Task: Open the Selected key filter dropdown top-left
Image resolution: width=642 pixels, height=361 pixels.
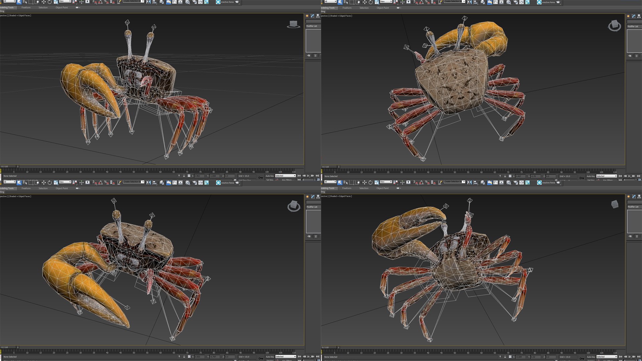Action: coord(285,176)
